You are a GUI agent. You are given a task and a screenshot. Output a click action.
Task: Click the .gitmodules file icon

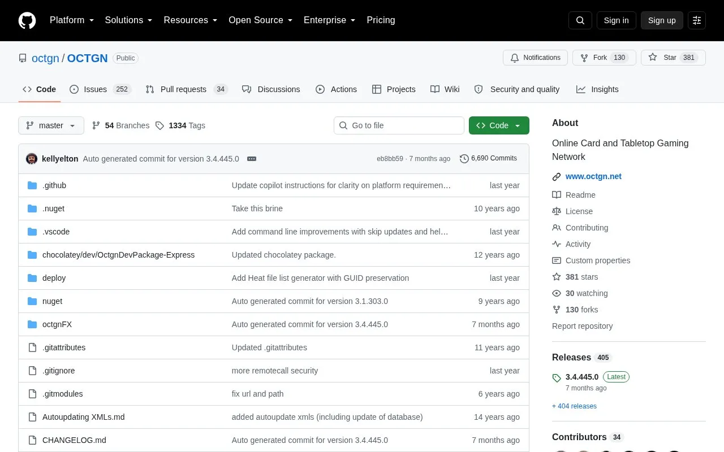pyautogui.click(x=32, y=394)
